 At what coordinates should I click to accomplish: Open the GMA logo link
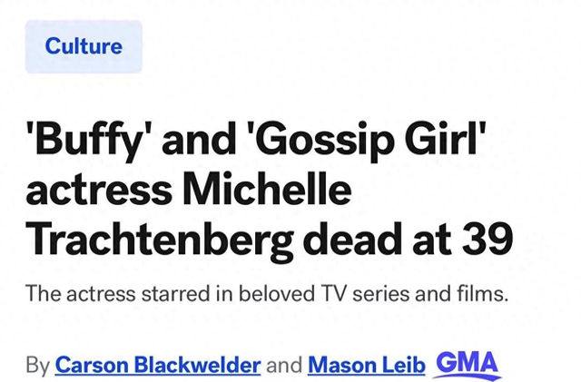pyautogui.click(x=467, y=365)
